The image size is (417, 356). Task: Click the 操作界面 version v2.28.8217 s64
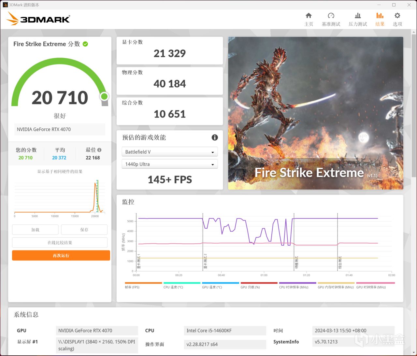click(225, 344)
